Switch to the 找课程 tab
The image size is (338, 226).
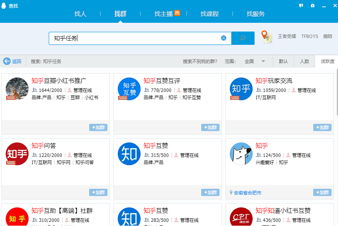pos(210,14)
